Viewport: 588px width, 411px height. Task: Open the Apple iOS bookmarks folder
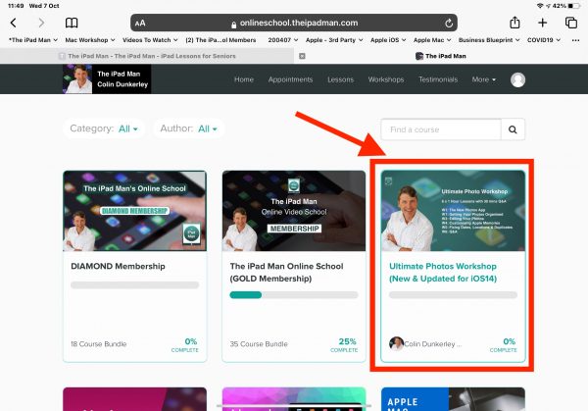click(x=388, y=40)
